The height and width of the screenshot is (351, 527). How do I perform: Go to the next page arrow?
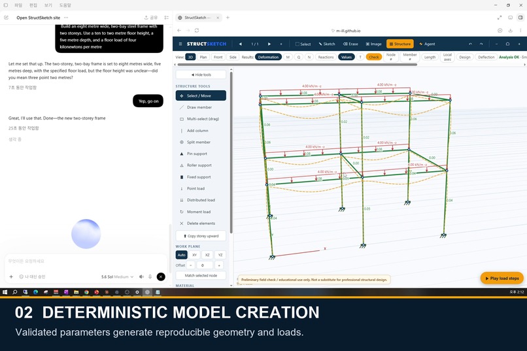point(269,44)
